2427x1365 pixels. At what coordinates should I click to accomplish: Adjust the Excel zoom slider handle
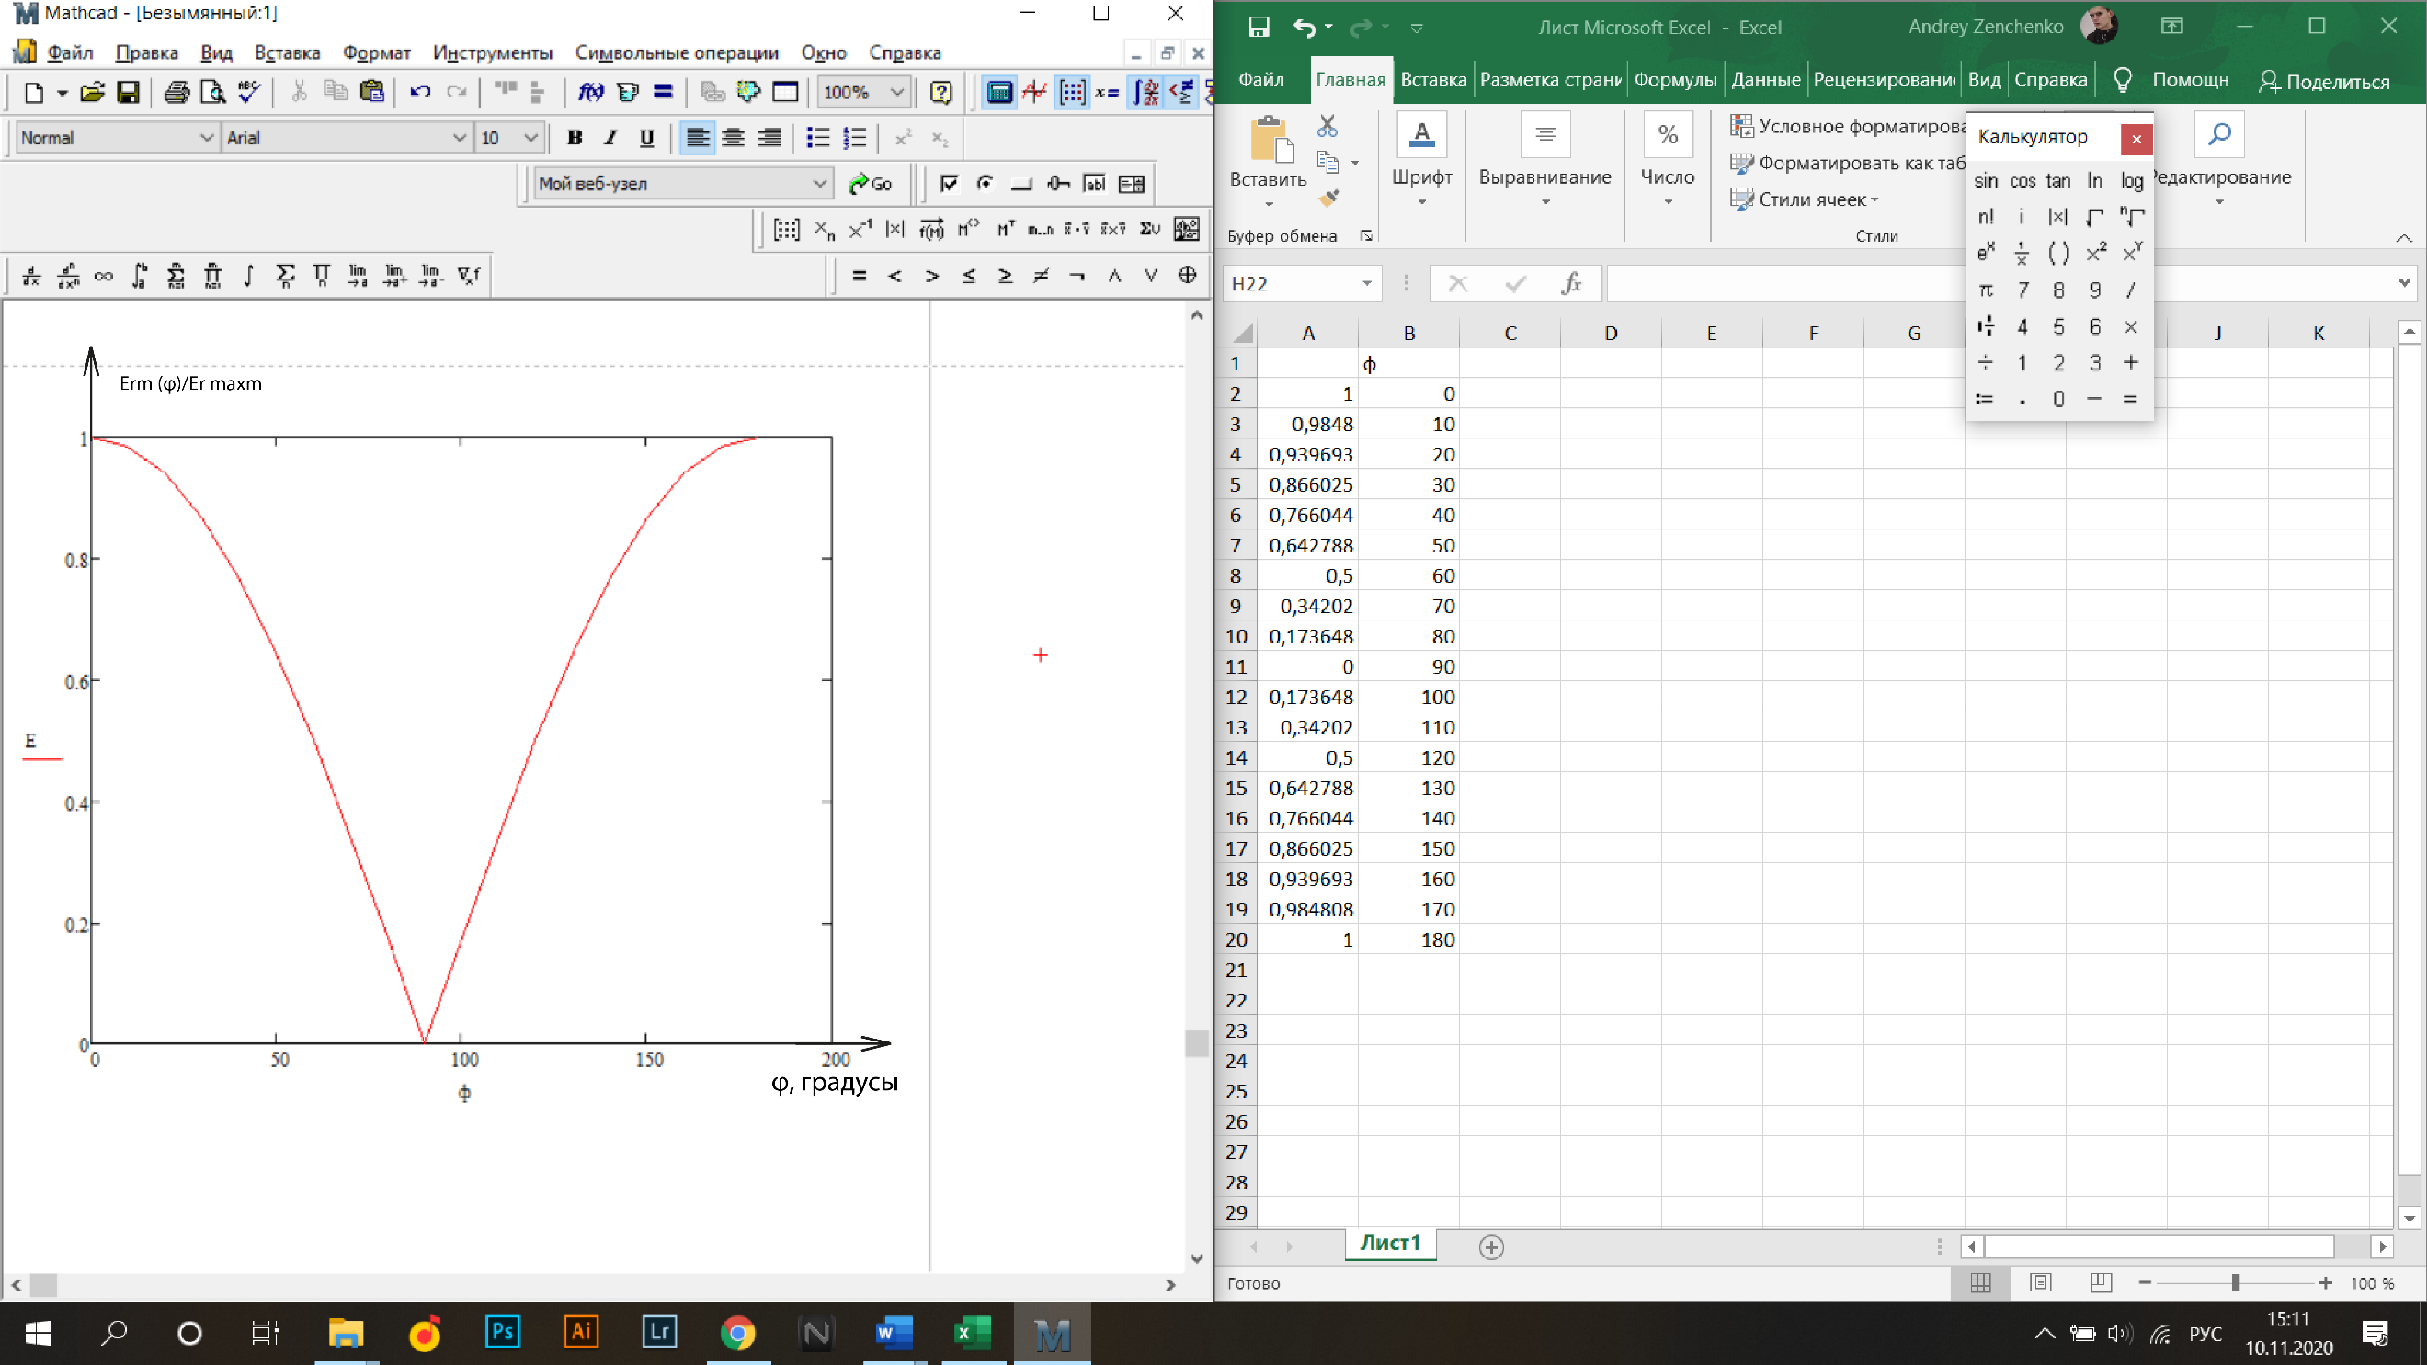[x=2235, y=1283]
